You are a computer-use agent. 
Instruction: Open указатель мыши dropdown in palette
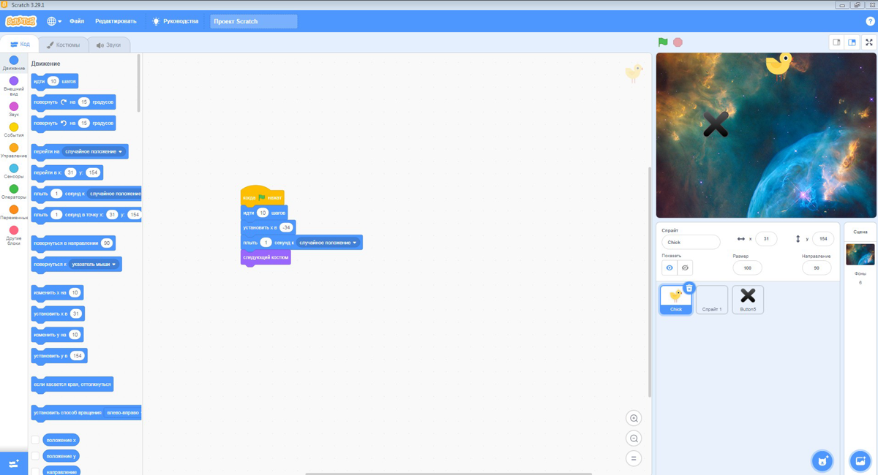pos(94,264)
